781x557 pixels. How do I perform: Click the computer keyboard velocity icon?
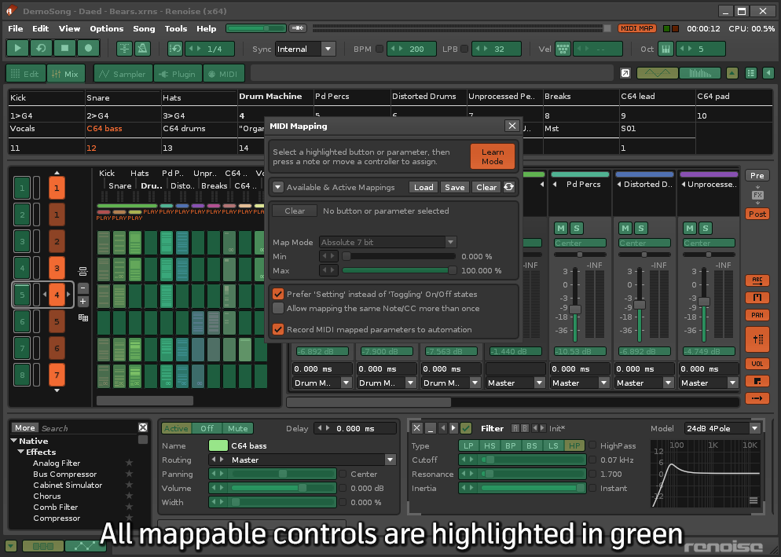(563, 48)
